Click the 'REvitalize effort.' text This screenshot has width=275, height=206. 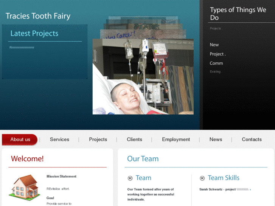click(58, 189)
